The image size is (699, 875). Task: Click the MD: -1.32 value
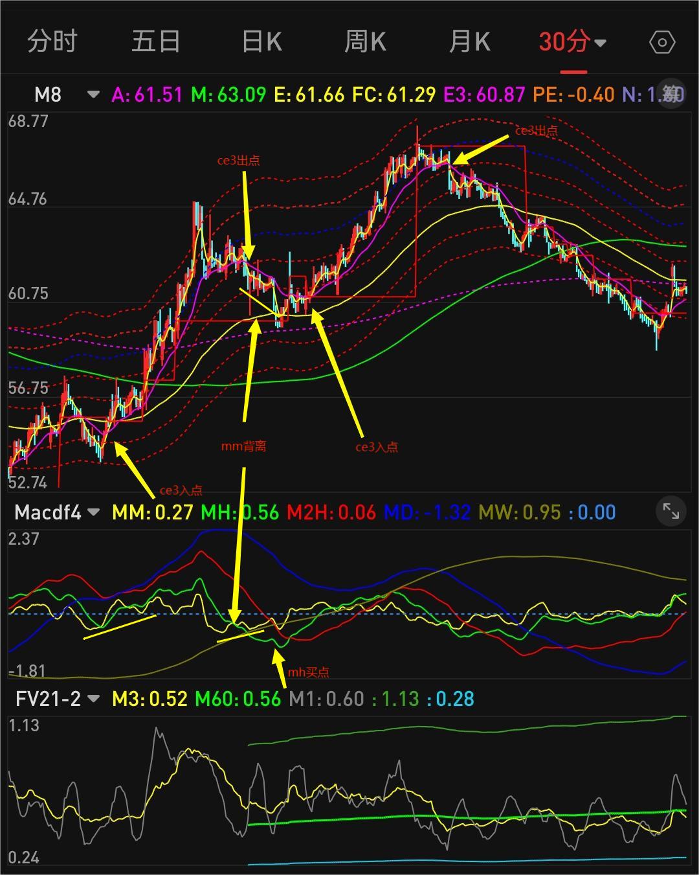tap(427, 512)
